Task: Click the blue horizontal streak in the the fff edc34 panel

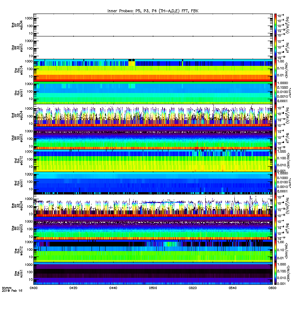Action: (164, 202)
